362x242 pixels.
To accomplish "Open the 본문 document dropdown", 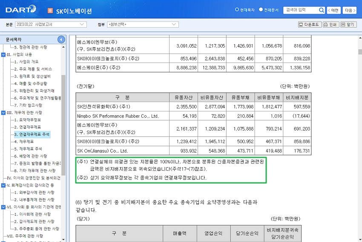I will [x=51, y=24].
